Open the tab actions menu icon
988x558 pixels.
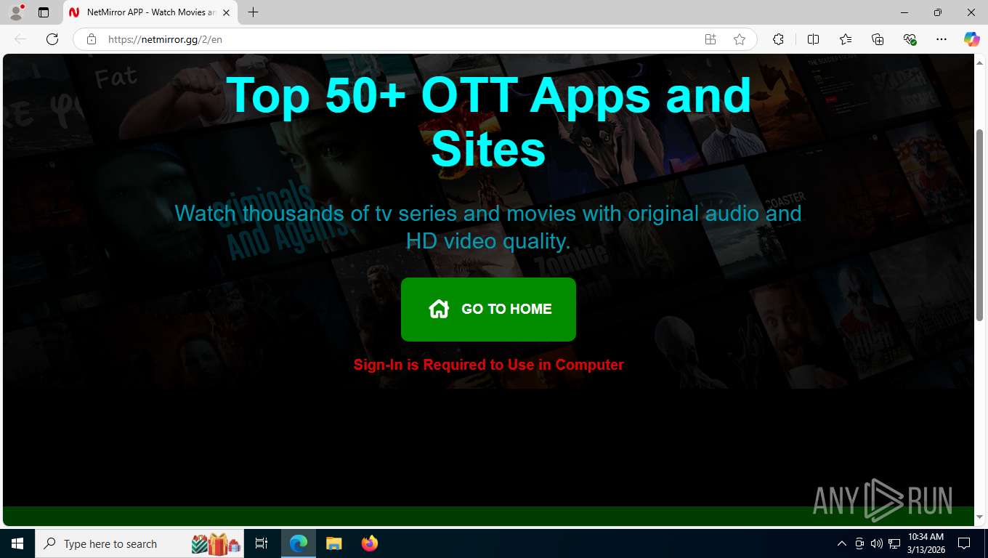tap(44, 12)
